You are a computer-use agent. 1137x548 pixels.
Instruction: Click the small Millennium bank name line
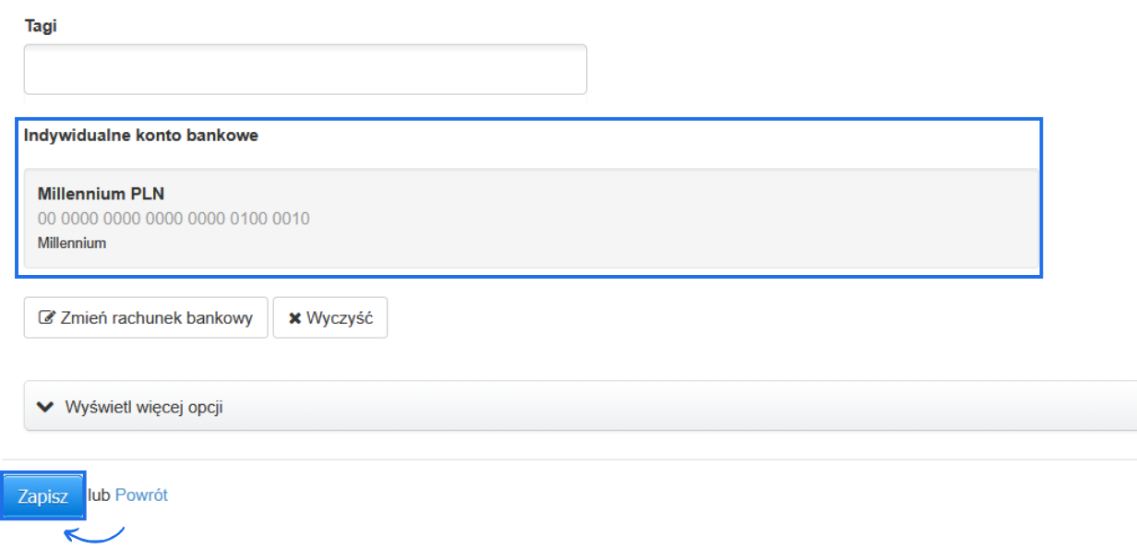click(72, 244)
